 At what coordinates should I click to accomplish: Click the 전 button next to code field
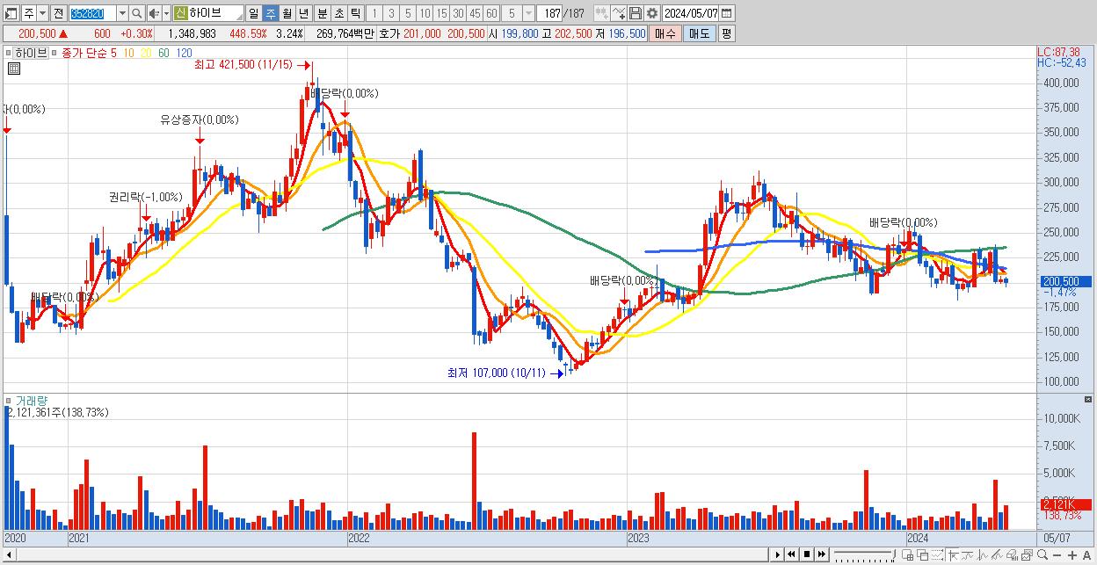click(58, 13)
